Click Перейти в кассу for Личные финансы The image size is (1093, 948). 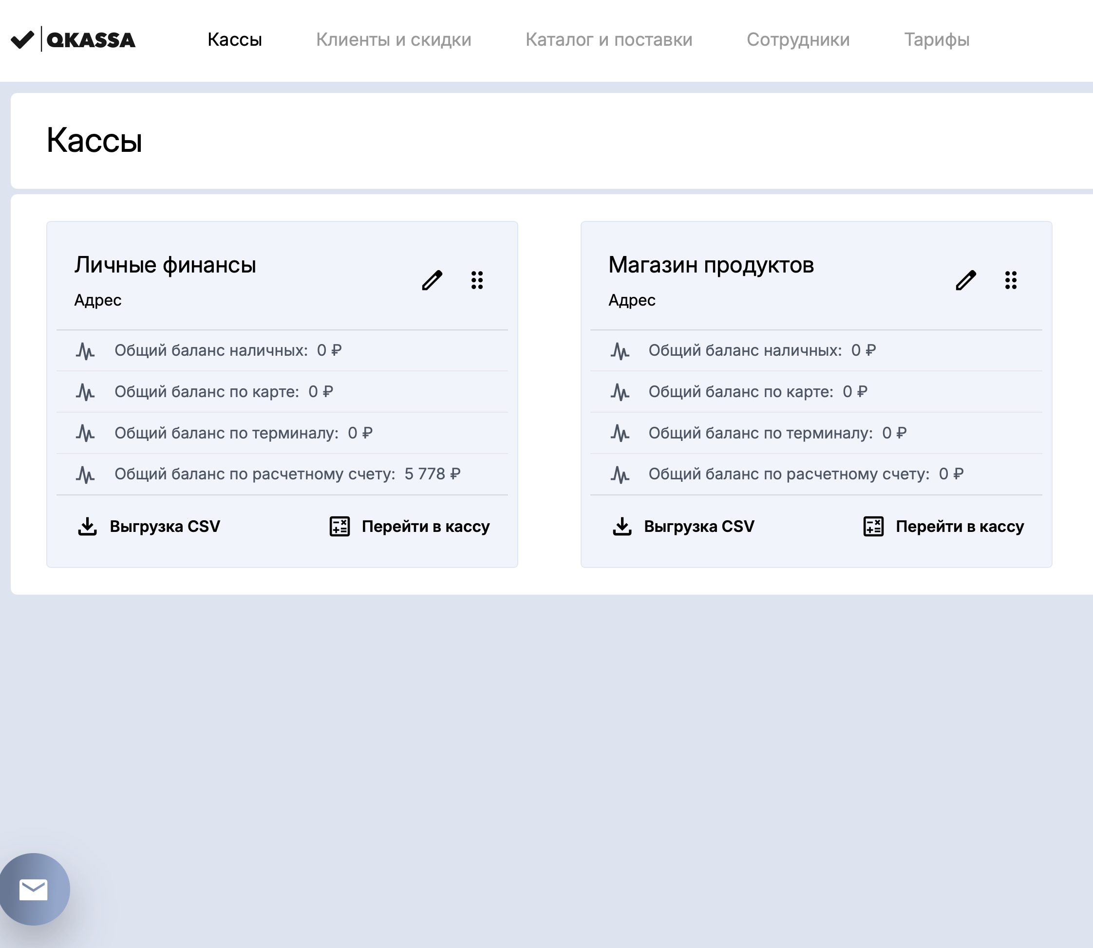tap(425, 527)
